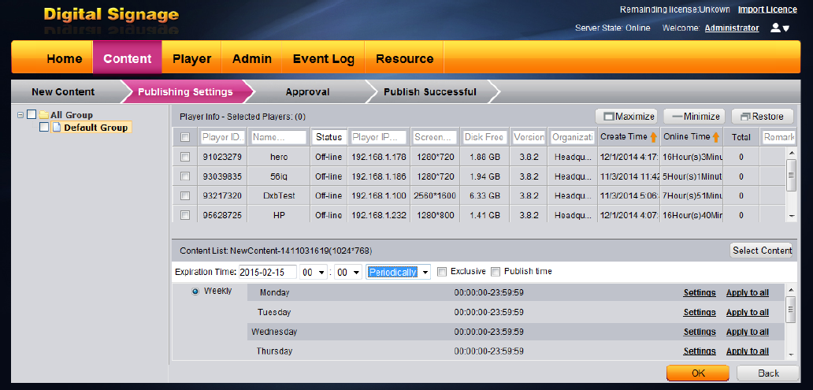The height and width of the screenshot is (390, 813).
Task: Enable the Exclusive option
Action: 441,271
